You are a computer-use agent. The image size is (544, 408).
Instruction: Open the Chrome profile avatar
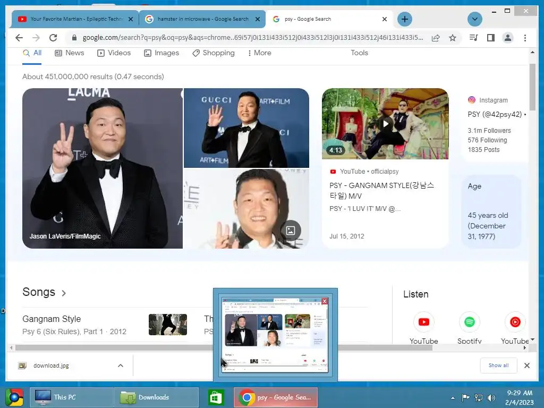(x=508, y=38)
